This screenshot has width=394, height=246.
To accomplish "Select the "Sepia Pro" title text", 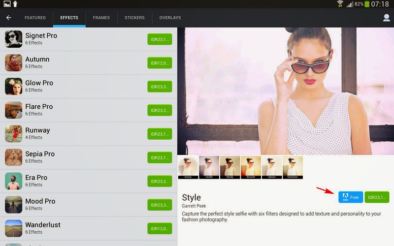I will click(40, 154).
